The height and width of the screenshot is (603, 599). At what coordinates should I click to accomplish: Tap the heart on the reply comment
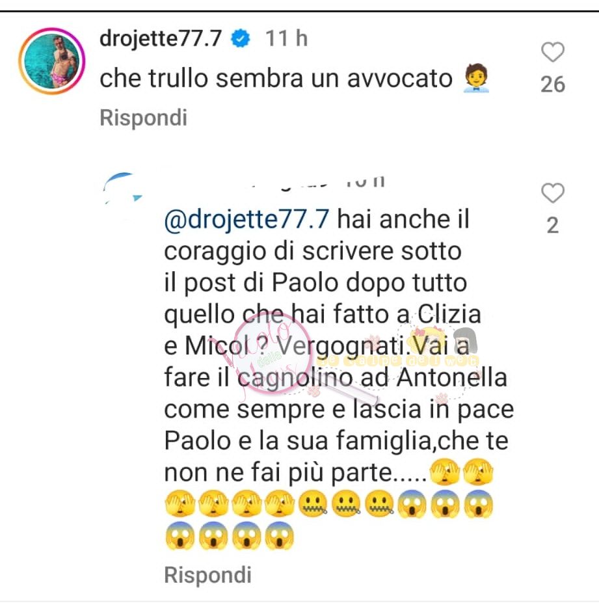click(x=552, y=193)
